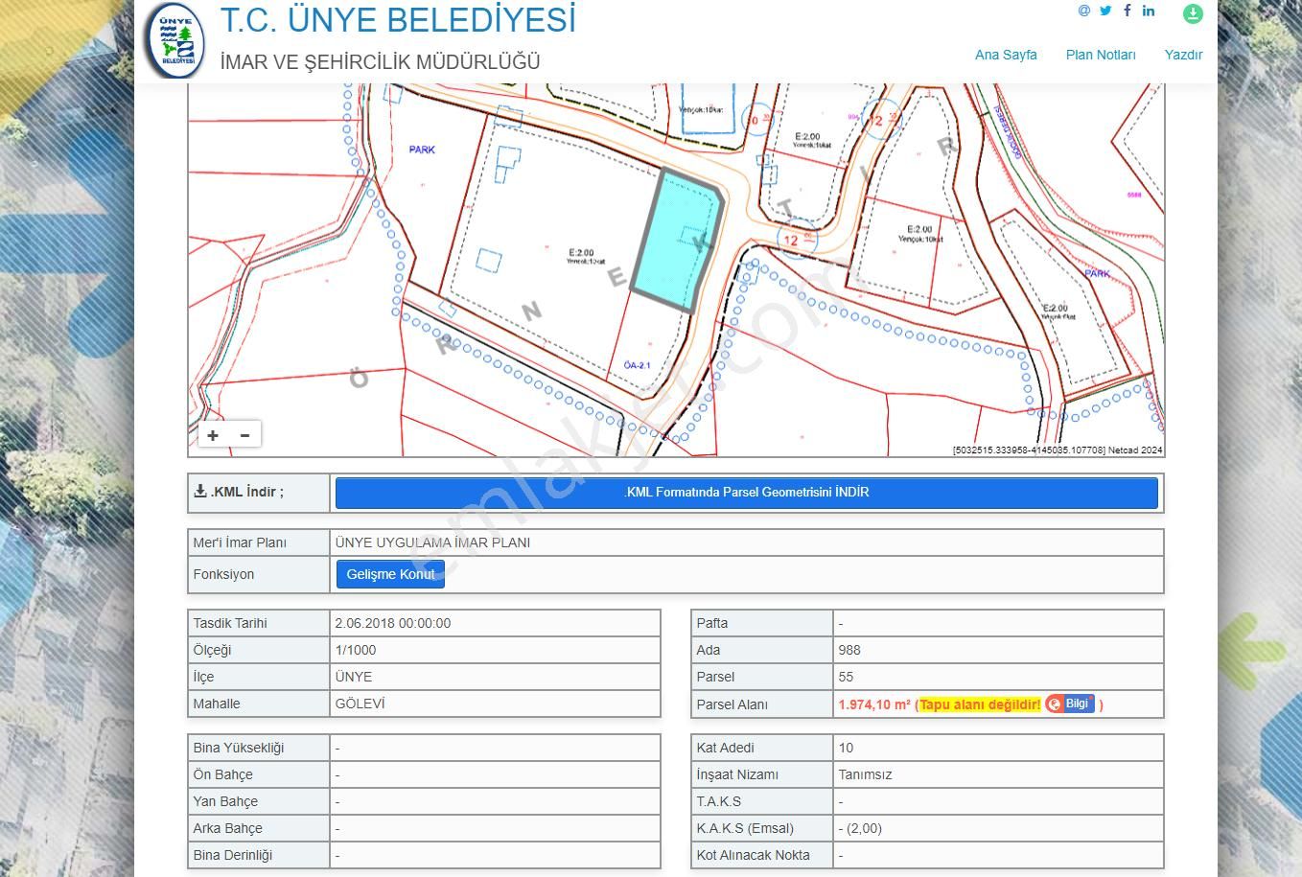The width and height of the screenshot is (1302, 877).
Task: Select ÜNYE UYGULAMA İMAR PLANI text
Action: (432, 542)
